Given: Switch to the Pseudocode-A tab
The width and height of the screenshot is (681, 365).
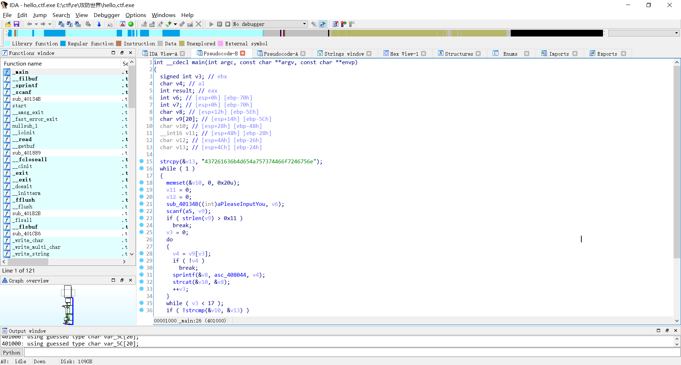Looking at the screenshot, I should click(281, 54).
